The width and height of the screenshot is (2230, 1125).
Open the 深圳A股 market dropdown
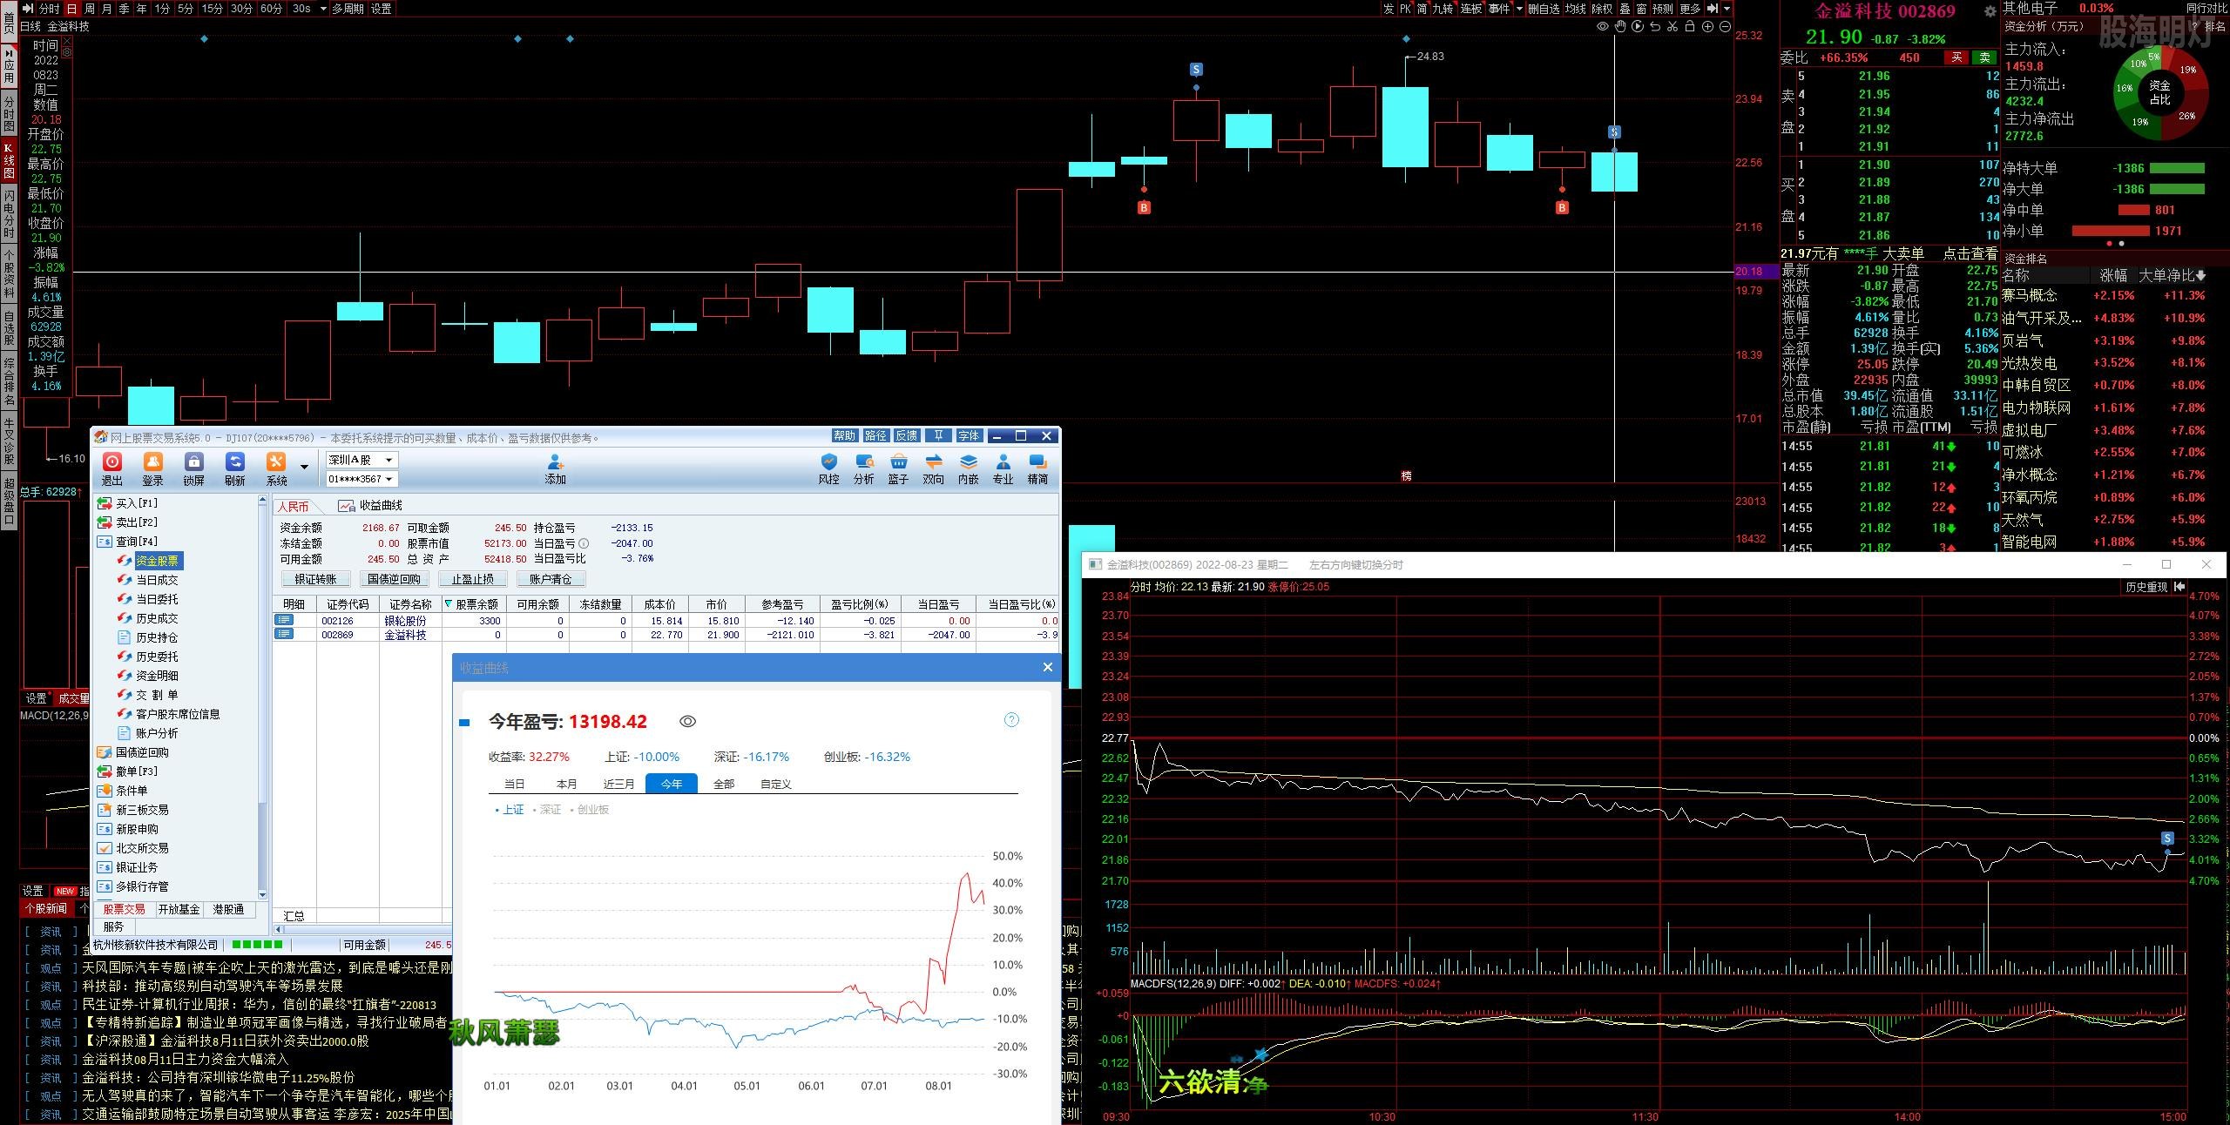point(362,460)
